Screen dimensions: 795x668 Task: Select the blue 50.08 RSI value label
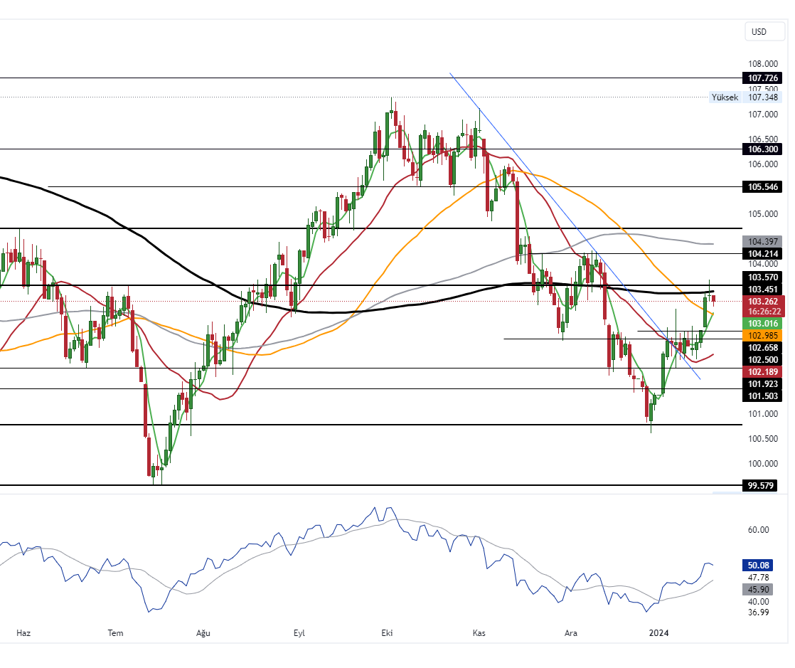(759, 565)
